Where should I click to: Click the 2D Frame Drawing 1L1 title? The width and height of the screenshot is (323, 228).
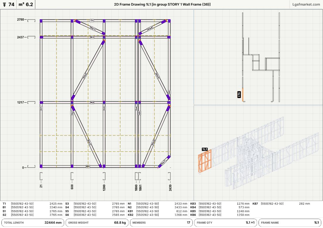point(162,4)
